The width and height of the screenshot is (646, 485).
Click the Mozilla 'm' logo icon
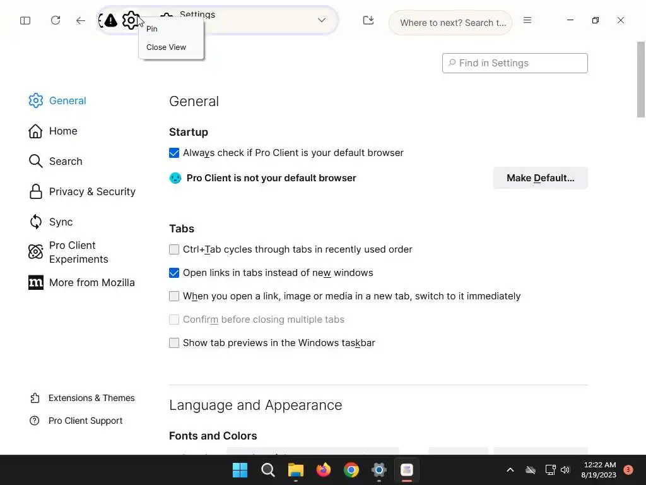(36, 282)
